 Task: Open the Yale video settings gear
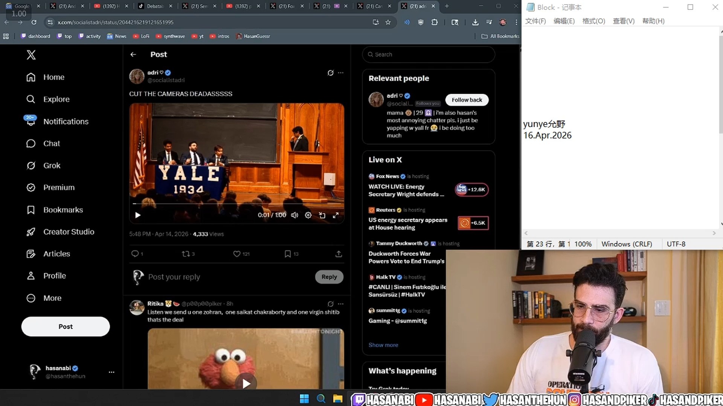pyautogui.click(x=308, y=215)
